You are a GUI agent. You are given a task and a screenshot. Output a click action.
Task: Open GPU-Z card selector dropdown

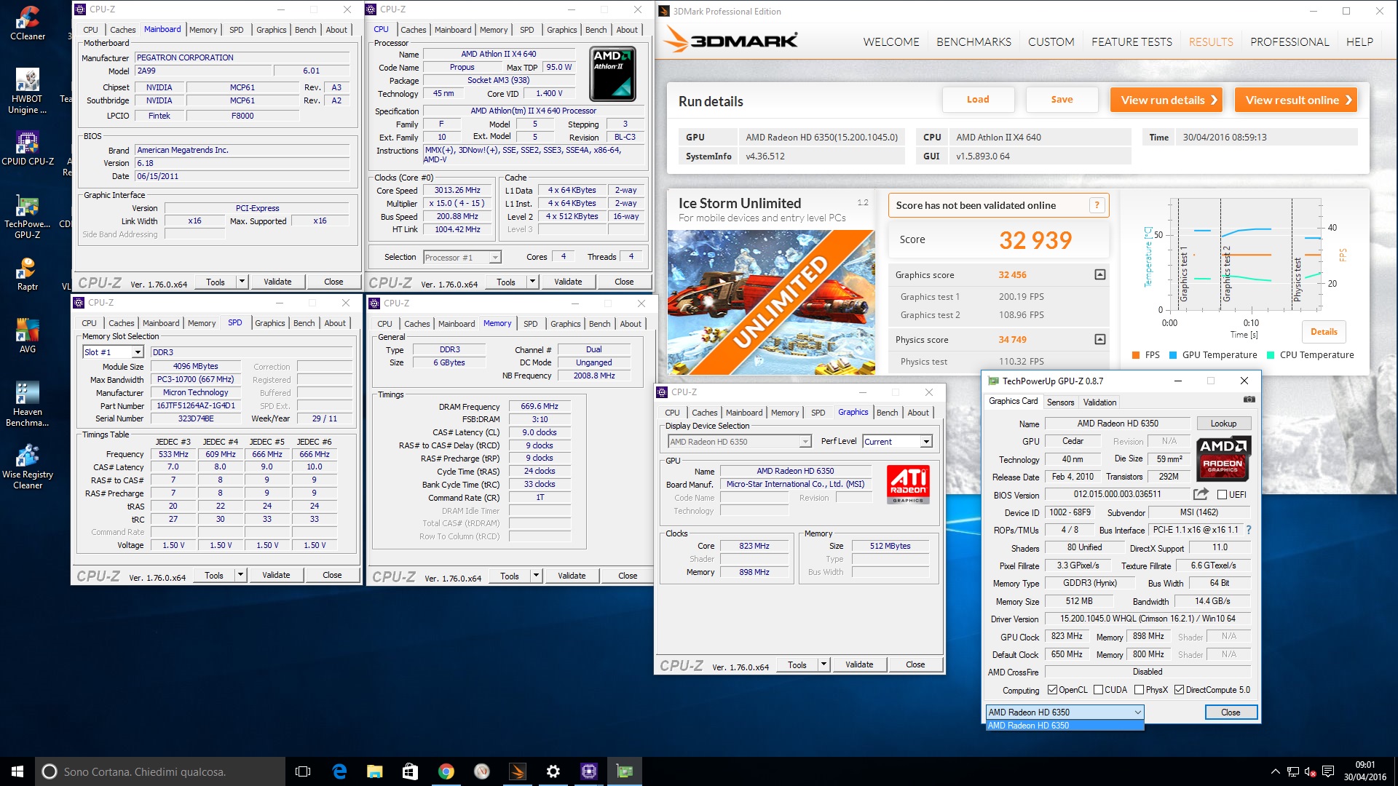pyautogui.click(x=1065, y=712)
